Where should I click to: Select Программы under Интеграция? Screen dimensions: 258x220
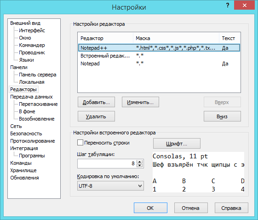point(32,156)
